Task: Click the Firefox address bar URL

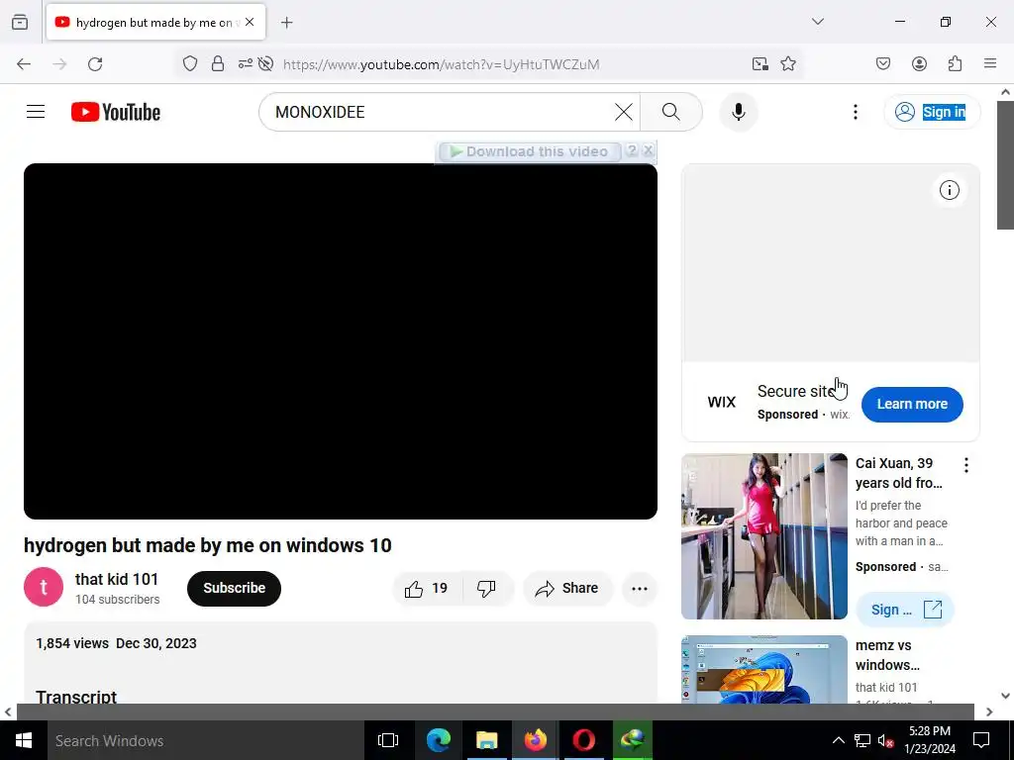Action: tap(441, 64)
